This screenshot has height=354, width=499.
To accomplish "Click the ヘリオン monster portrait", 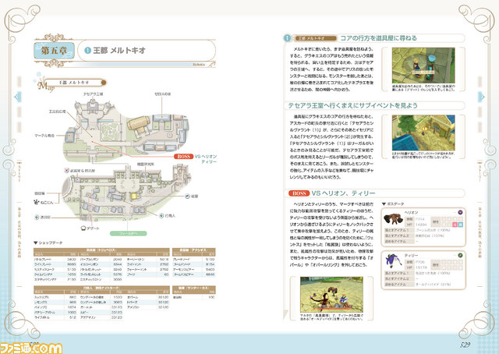I will [393, 218].
